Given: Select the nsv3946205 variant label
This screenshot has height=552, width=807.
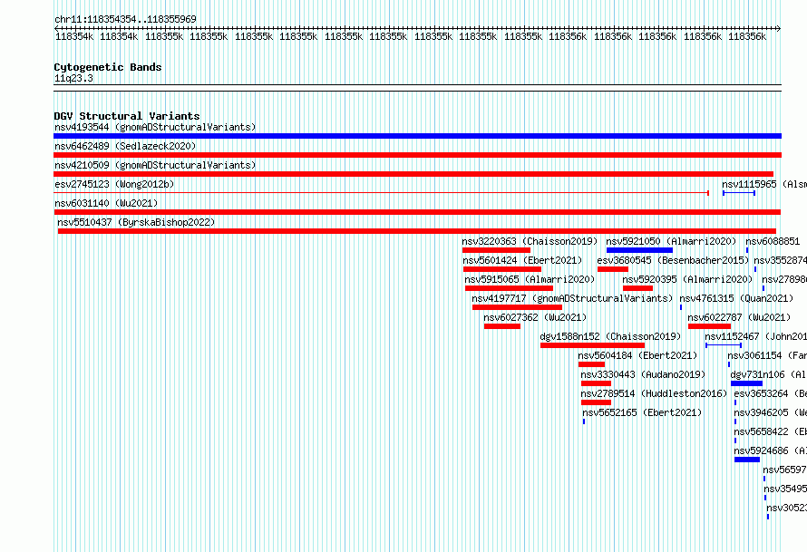Looking at the screenshot, I should pyautogui.click(x=770, y=412).
